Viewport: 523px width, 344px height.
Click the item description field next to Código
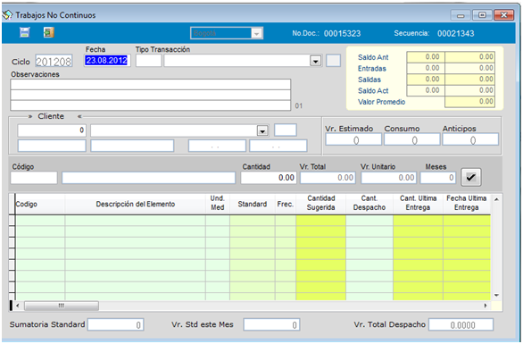click(x=148, y=178)
